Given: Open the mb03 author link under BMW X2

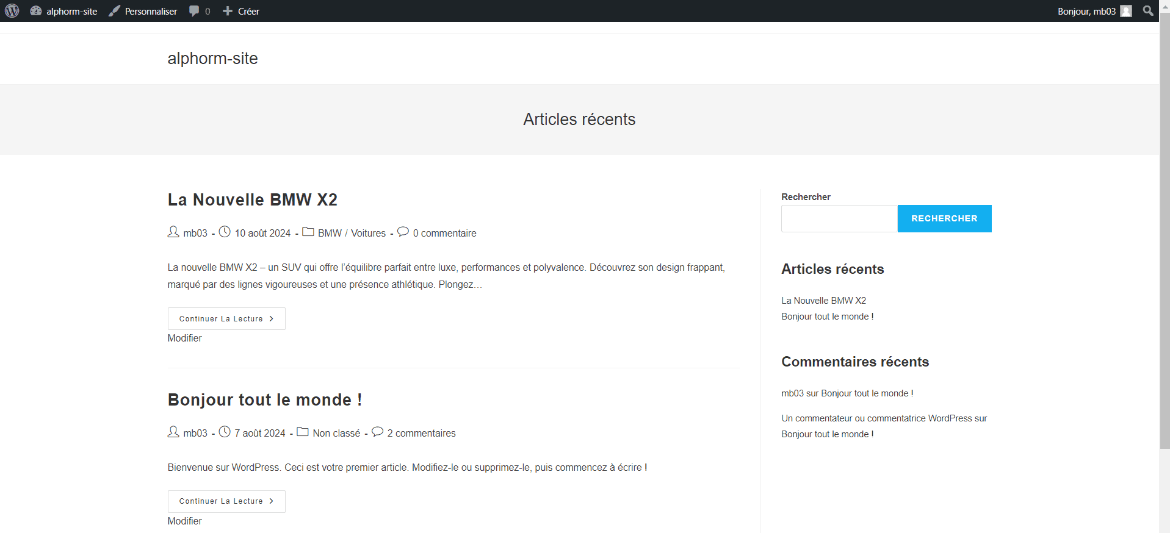Looking at the screenshot, I should [x=195, y=233].
